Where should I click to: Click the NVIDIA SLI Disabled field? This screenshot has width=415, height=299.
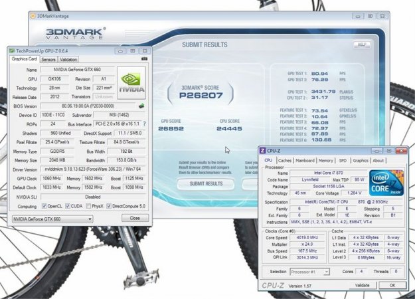click(x=93, y=197)
